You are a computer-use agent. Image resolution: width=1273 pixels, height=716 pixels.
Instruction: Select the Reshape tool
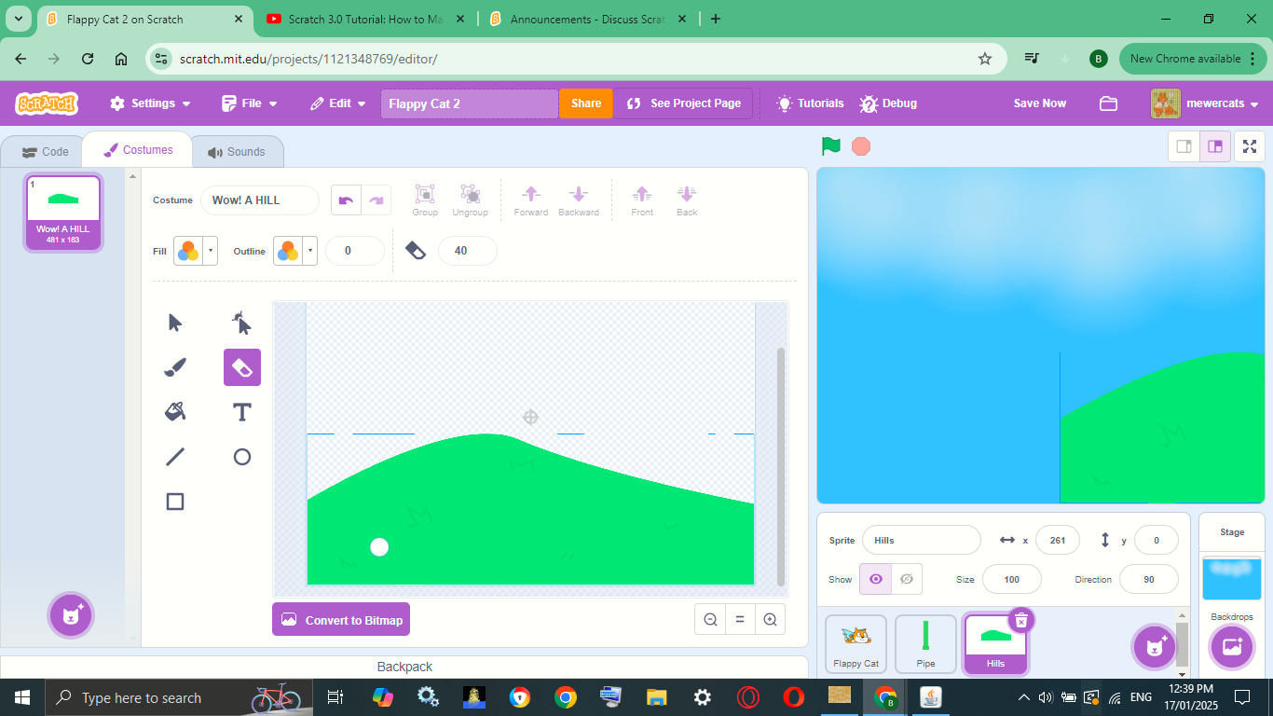pos(242,323)
